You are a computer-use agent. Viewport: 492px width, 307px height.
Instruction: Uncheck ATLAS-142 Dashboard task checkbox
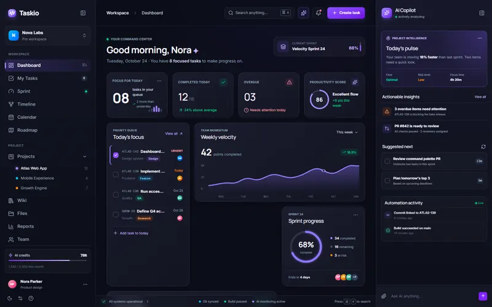click(116, 155)
